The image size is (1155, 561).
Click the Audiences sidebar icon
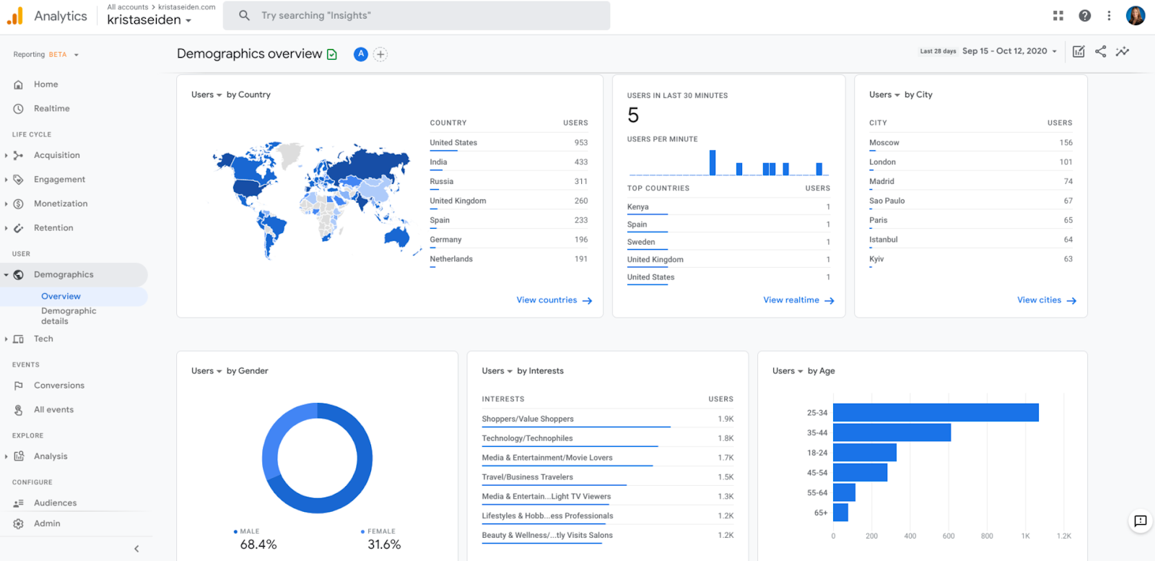tap(19, 503)
